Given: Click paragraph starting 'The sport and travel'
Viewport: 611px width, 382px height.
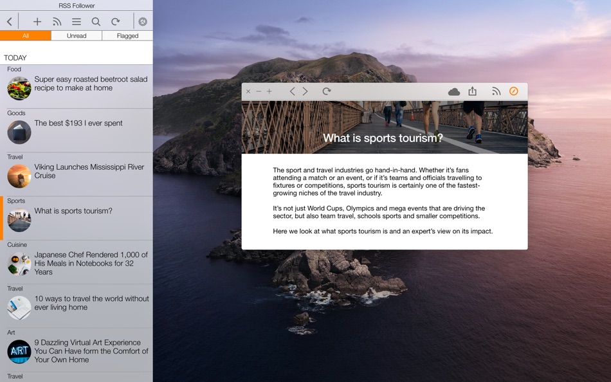Looking at the screenshot, I should pyautogui.click(x=377, y=181).
